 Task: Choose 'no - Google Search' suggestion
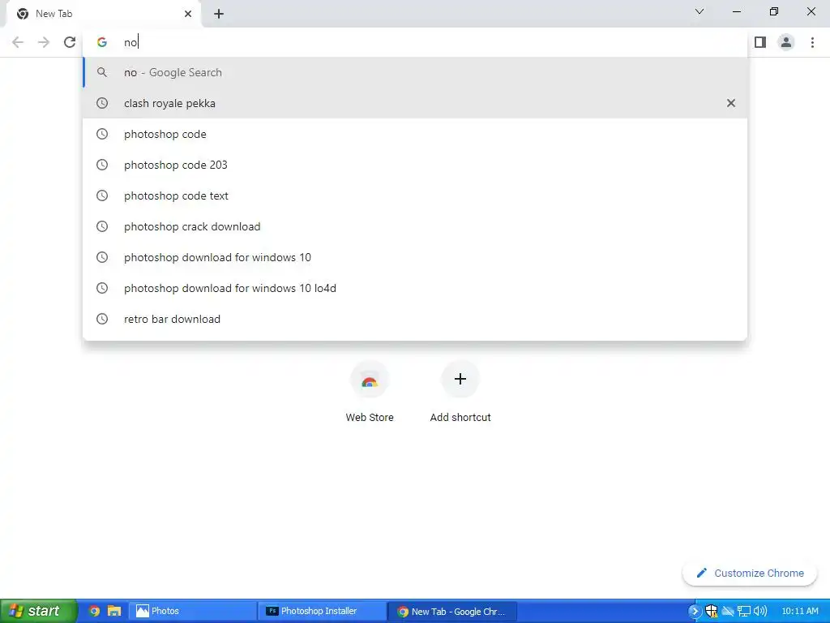[x=415, y=72]
